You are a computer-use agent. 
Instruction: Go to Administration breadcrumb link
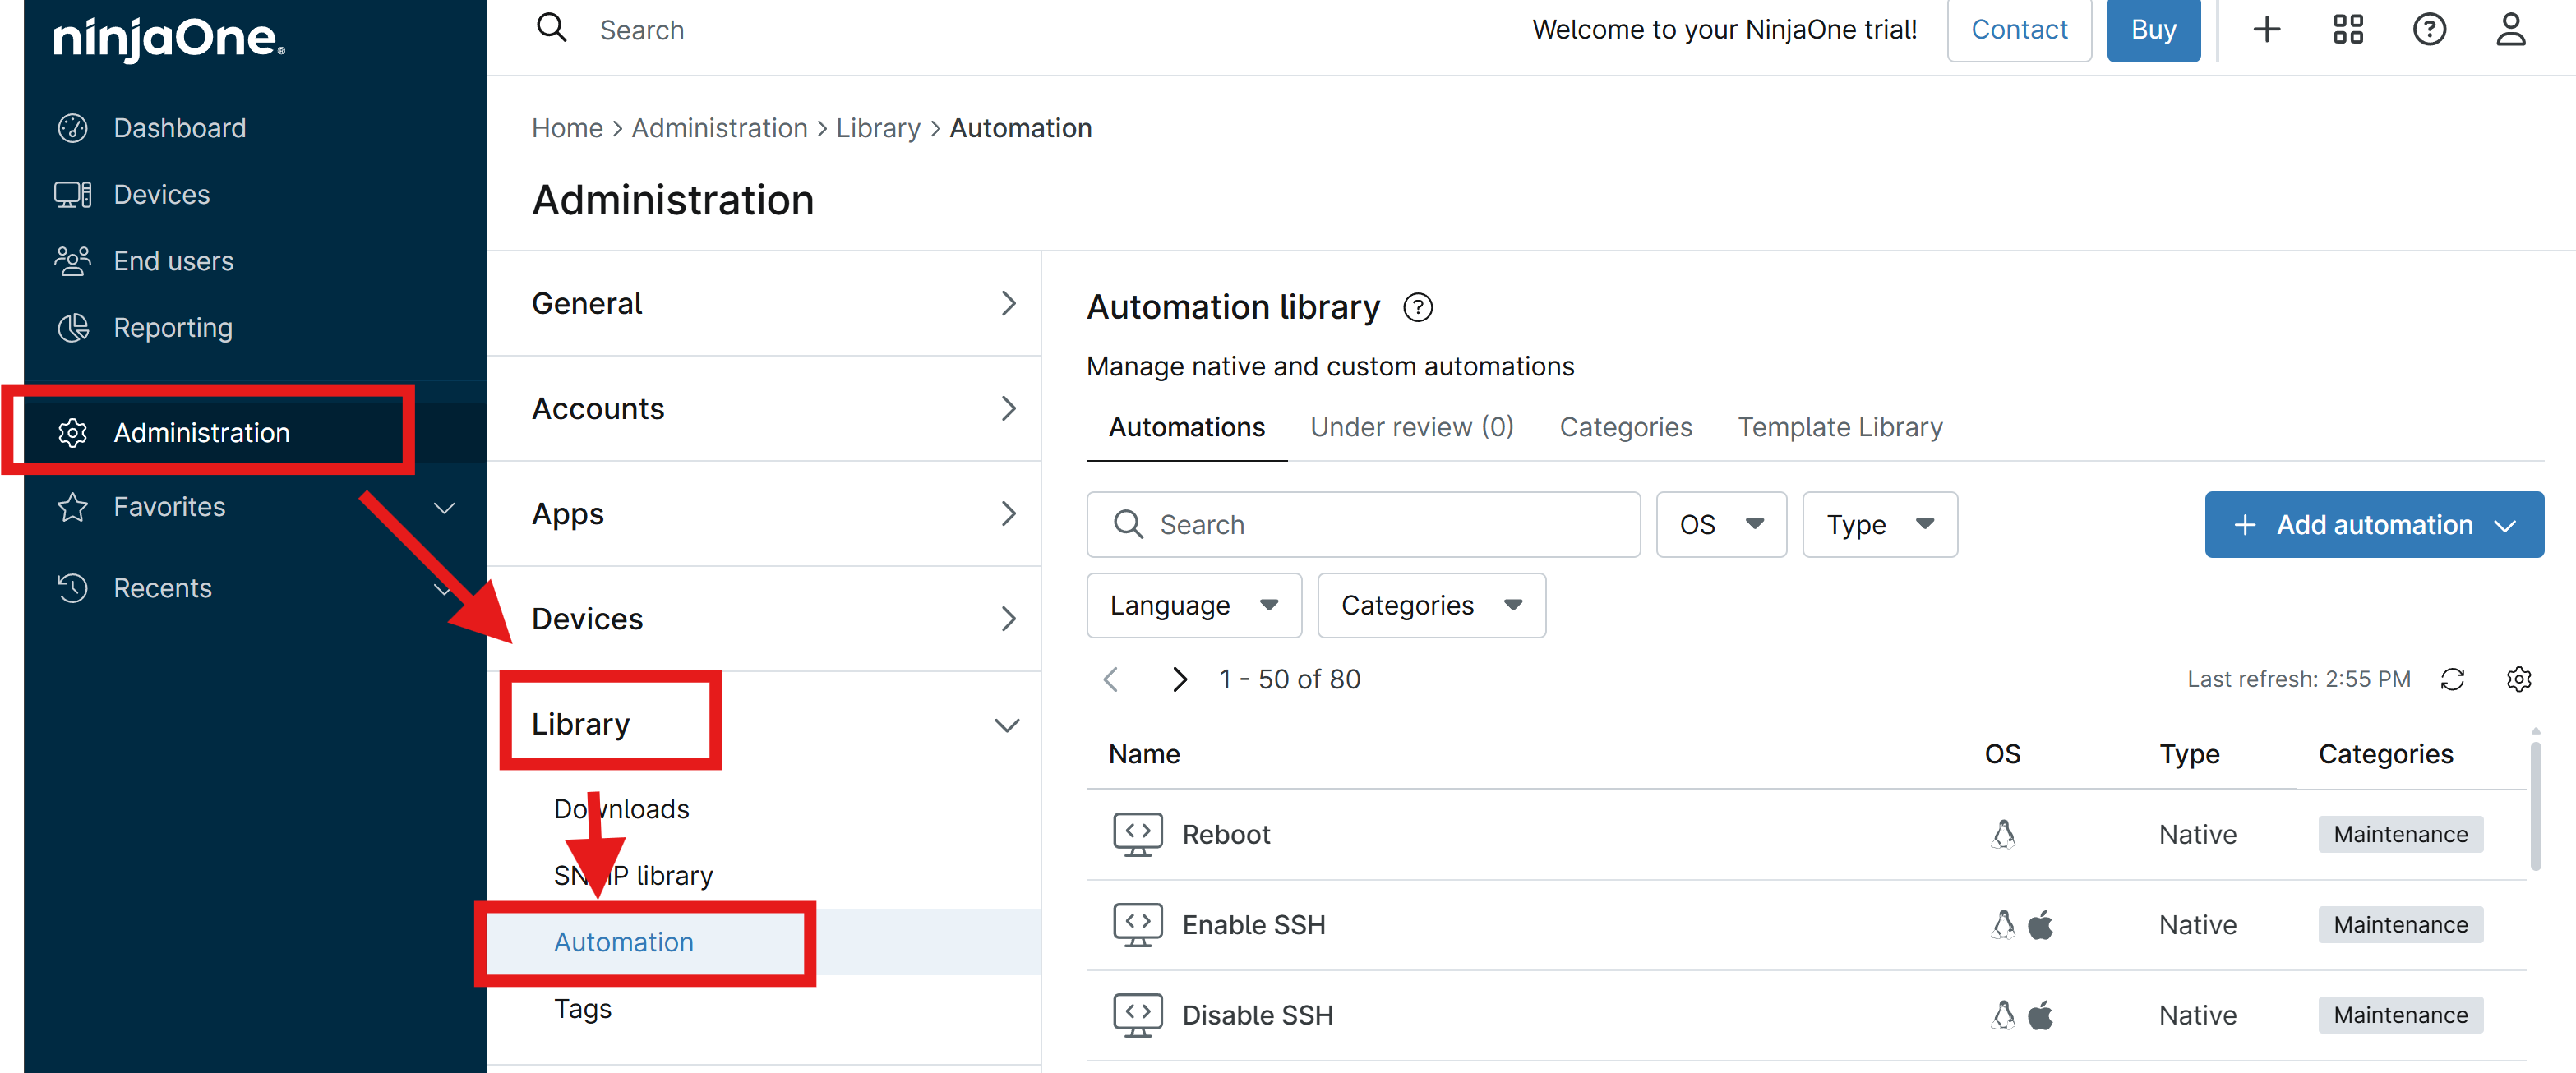pyautogui.click(x=719, y=128)
